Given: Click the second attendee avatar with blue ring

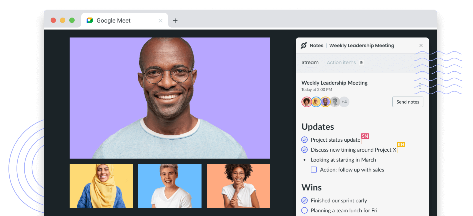Looking at the screenshot, I should pos(316,102).
